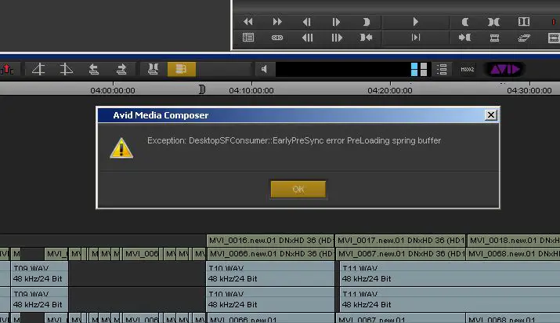Select clip MVI_0016.new.01 DNxHD 36

[270, 241]
